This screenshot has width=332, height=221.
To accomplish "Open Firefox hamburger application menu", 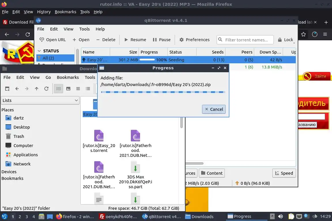I will [325, 34].
